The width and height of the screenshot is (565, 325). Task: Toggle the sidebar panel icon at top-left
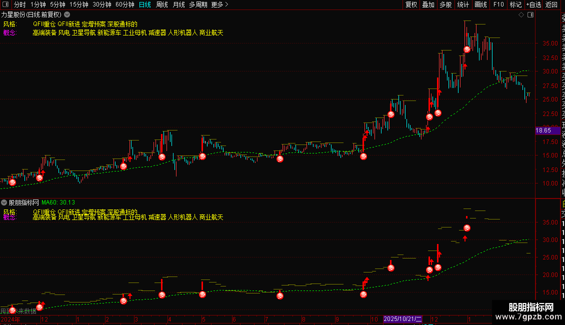coord(5,4)
